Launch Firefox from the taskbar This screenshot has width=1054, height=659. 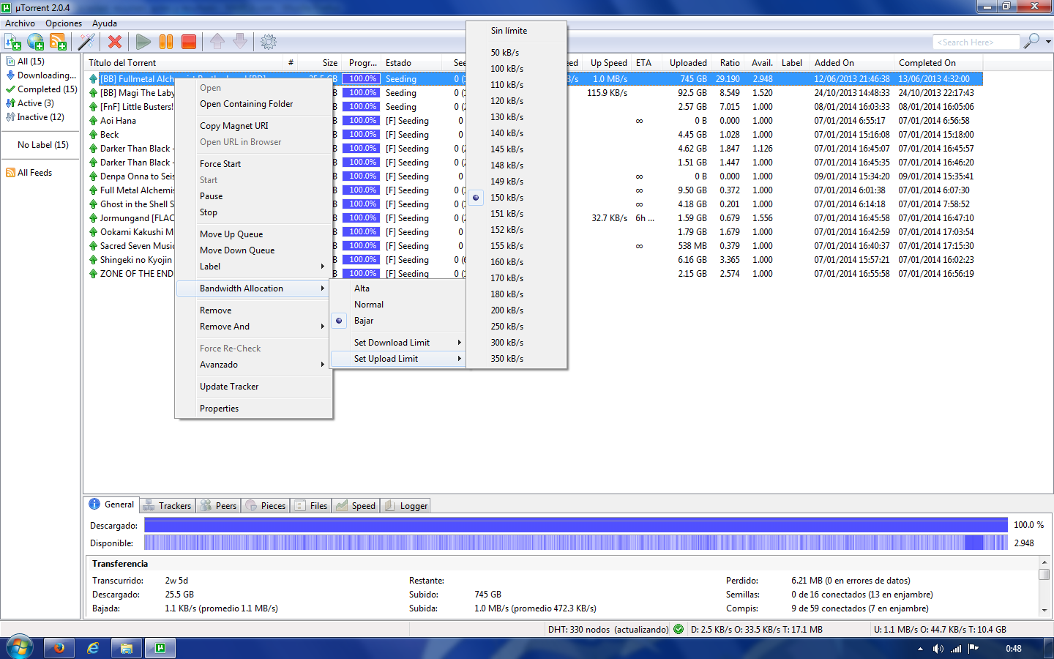coord(59,648)
